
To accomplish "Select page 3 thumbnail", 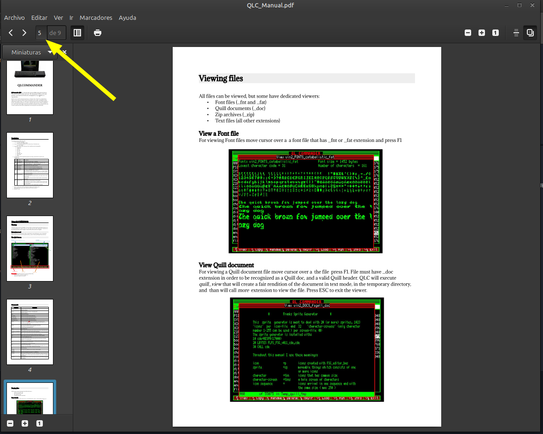I will pos(30,249).
